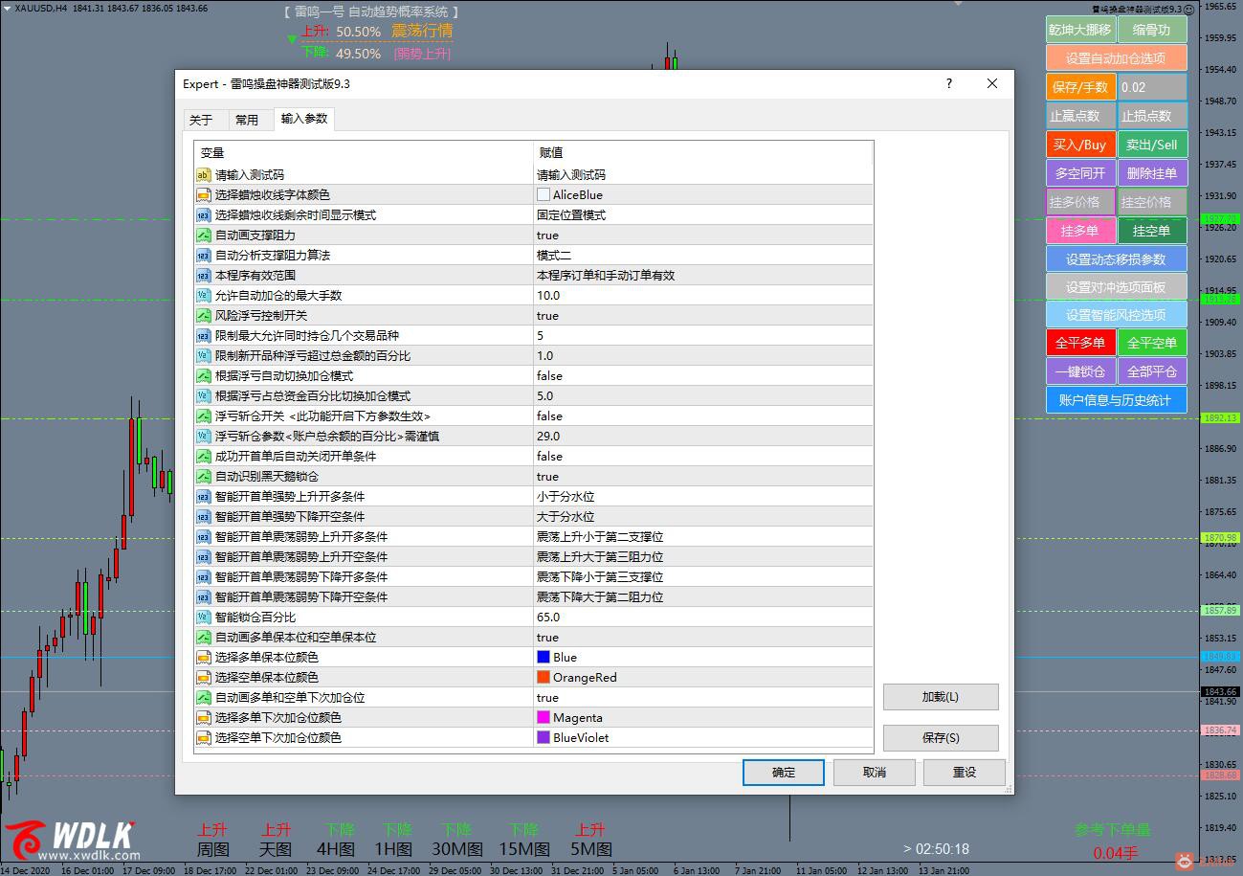Select the 大于分水位 value cell

pyautogui.click(x=703, y=517)
